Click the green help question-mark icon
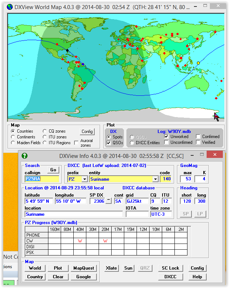229x288 pixels. [x=25, y=156]
